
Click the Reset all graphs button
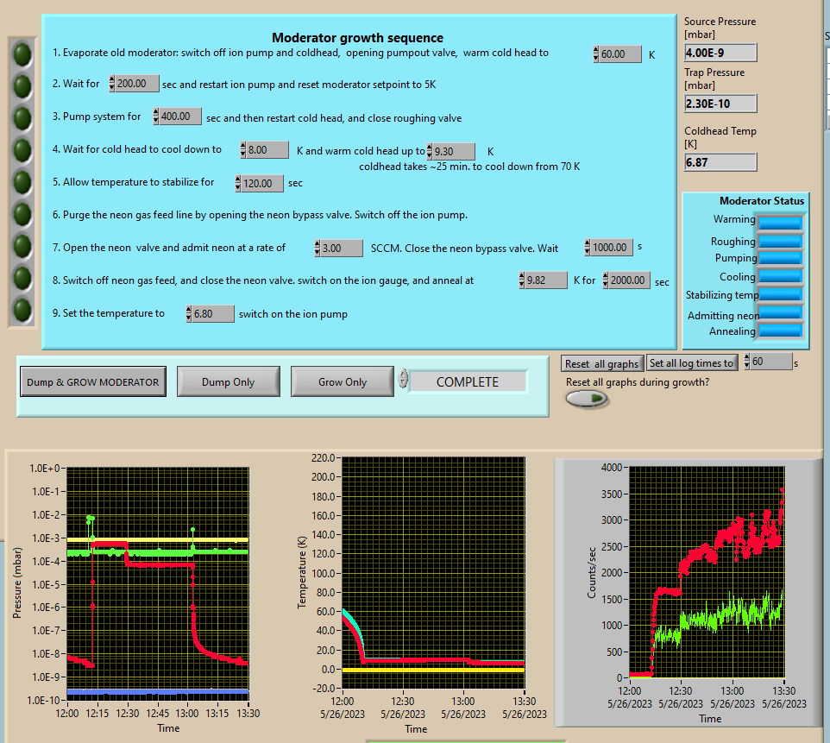pyautogui.click(x=602, y=363)
